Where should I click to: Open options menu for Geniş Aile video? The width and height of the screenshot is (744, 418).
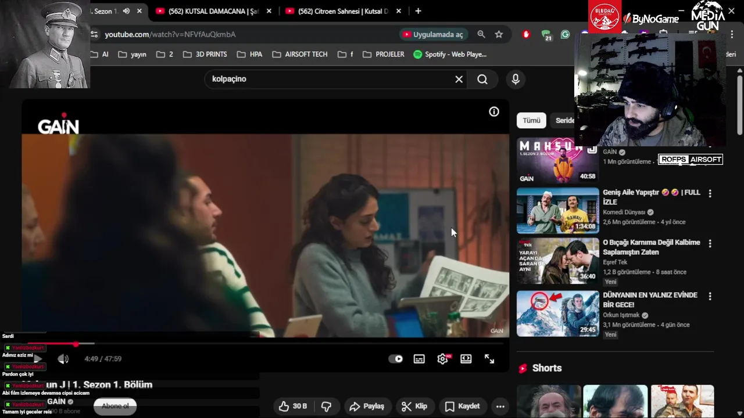pyautogui.click(x=710, y=193)
